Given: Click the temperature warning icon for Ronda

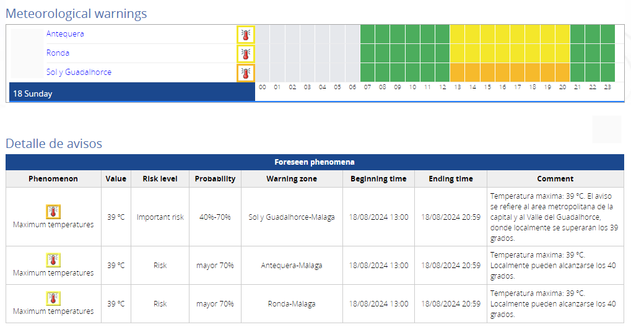Looking at the screenshot, I should [x=246, y=54].
